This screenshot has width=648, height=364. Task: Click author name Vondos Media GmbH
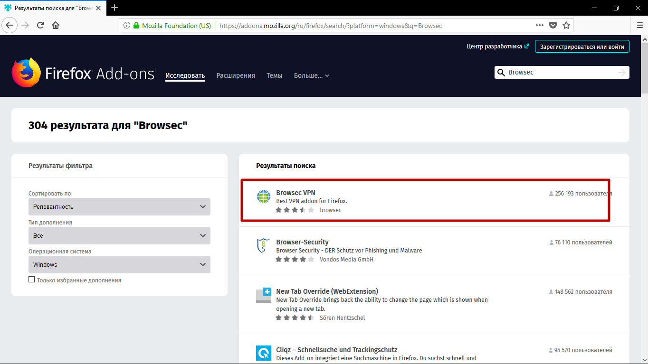click(x=346, y=259)
